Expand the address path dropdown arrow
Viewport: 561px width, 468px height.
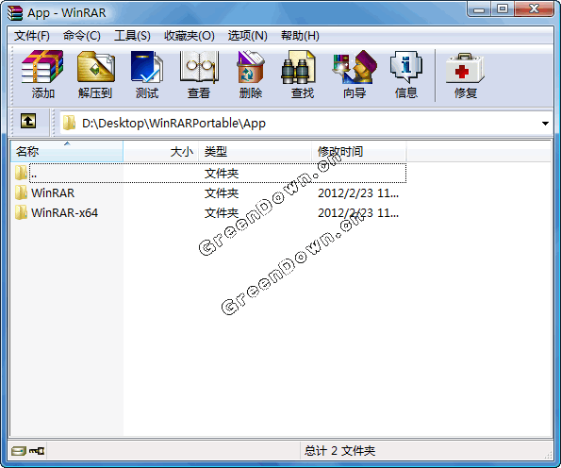545,124
